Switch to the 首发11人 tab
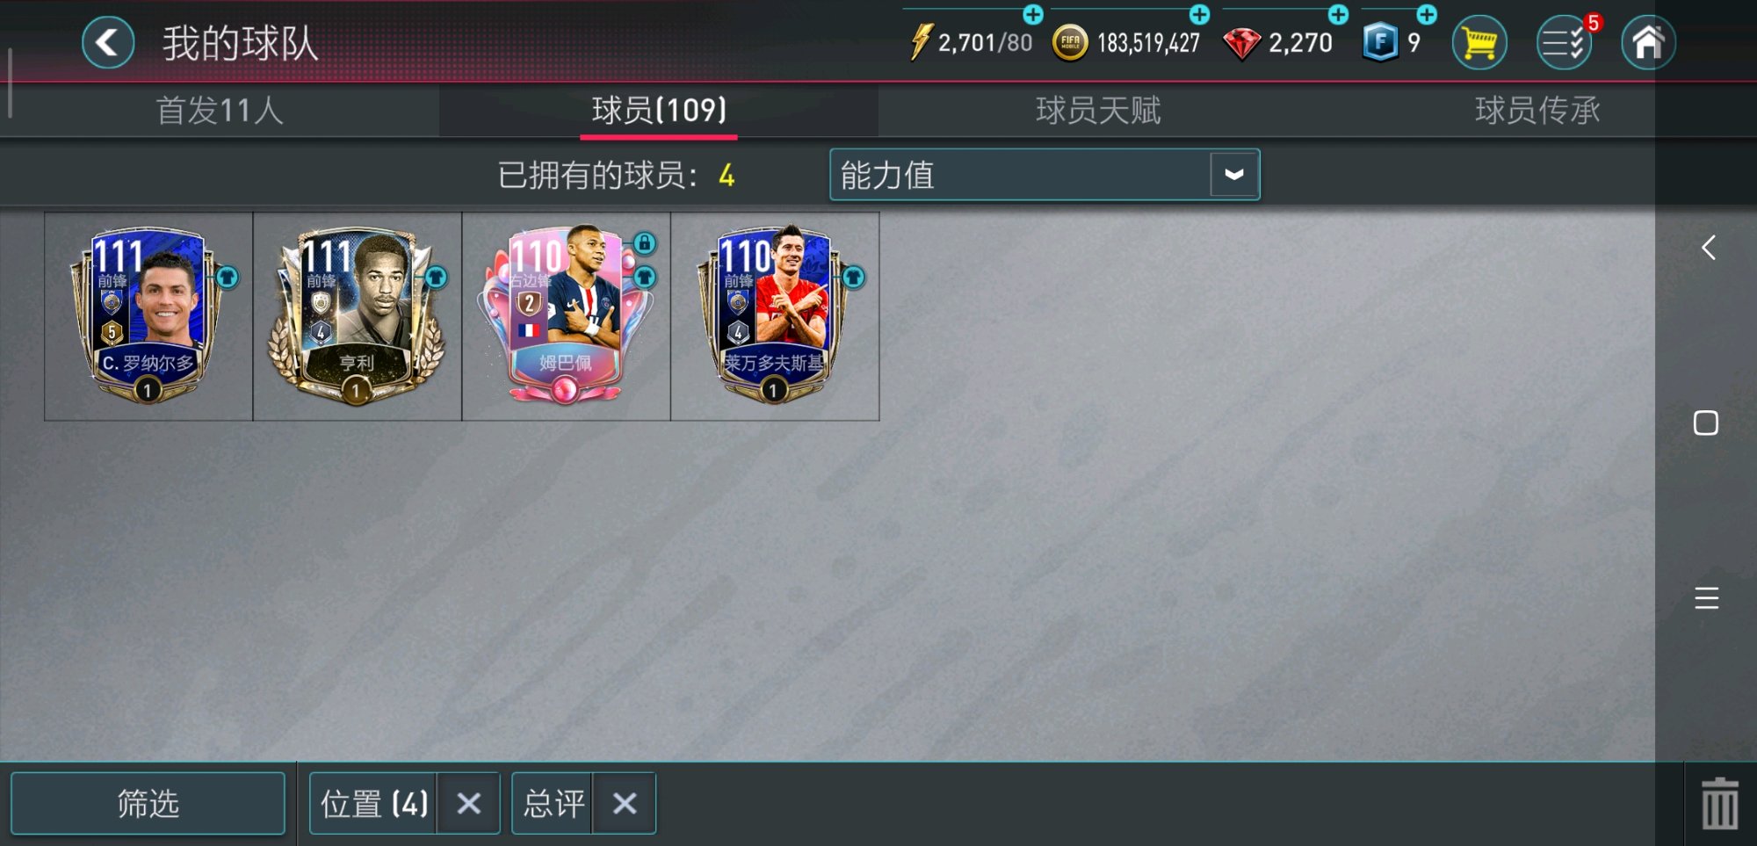 [x=220, y=111]
